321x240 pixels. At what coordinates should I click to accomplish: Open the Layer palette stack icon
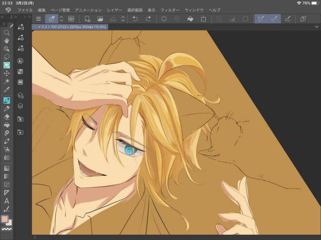click(20, 106)
